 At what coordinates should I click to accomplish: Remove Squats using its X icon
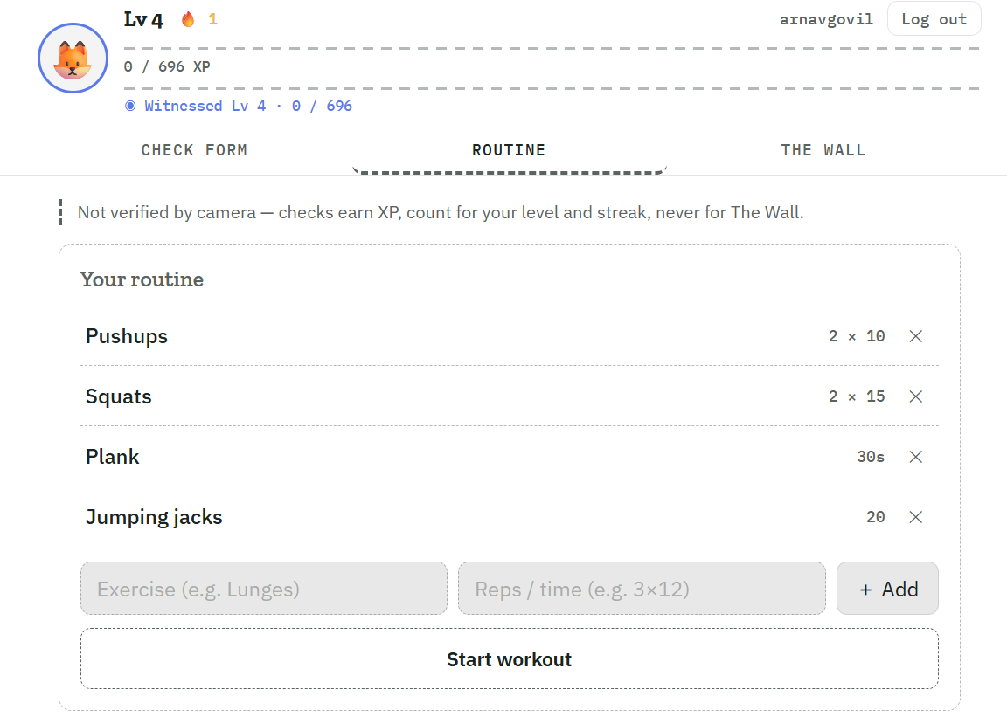(916, 396)
